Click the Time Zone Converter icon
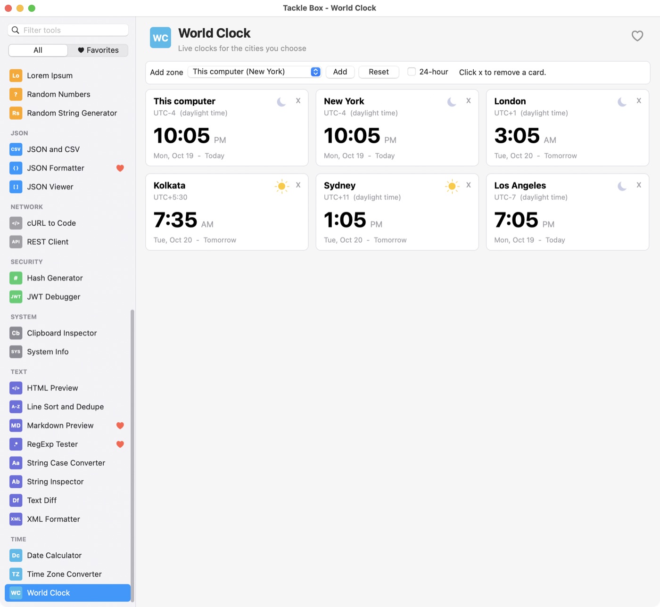The width and height of the screenshot is (660, 607). pyautogui.click(x=16, y=574)
